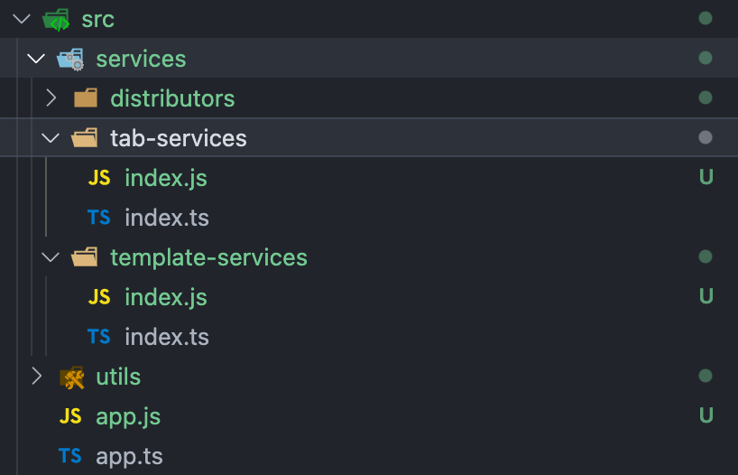This screenshot has height=475, width=738.
Task: Open index.js under tab-services
Action: (x=166, y=178)
